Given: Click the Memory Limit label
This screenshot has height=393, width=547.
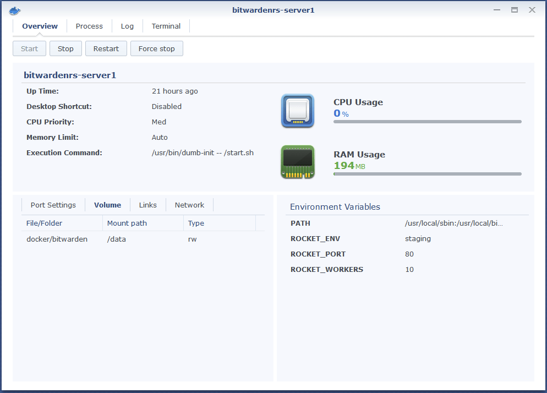Looking at the screenshot, I should point(52,137).
